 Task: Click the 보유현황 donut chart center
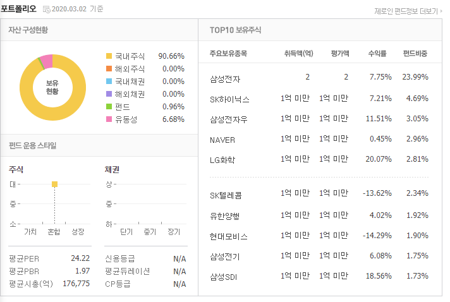pyautogui.click(x=52, y=87)
